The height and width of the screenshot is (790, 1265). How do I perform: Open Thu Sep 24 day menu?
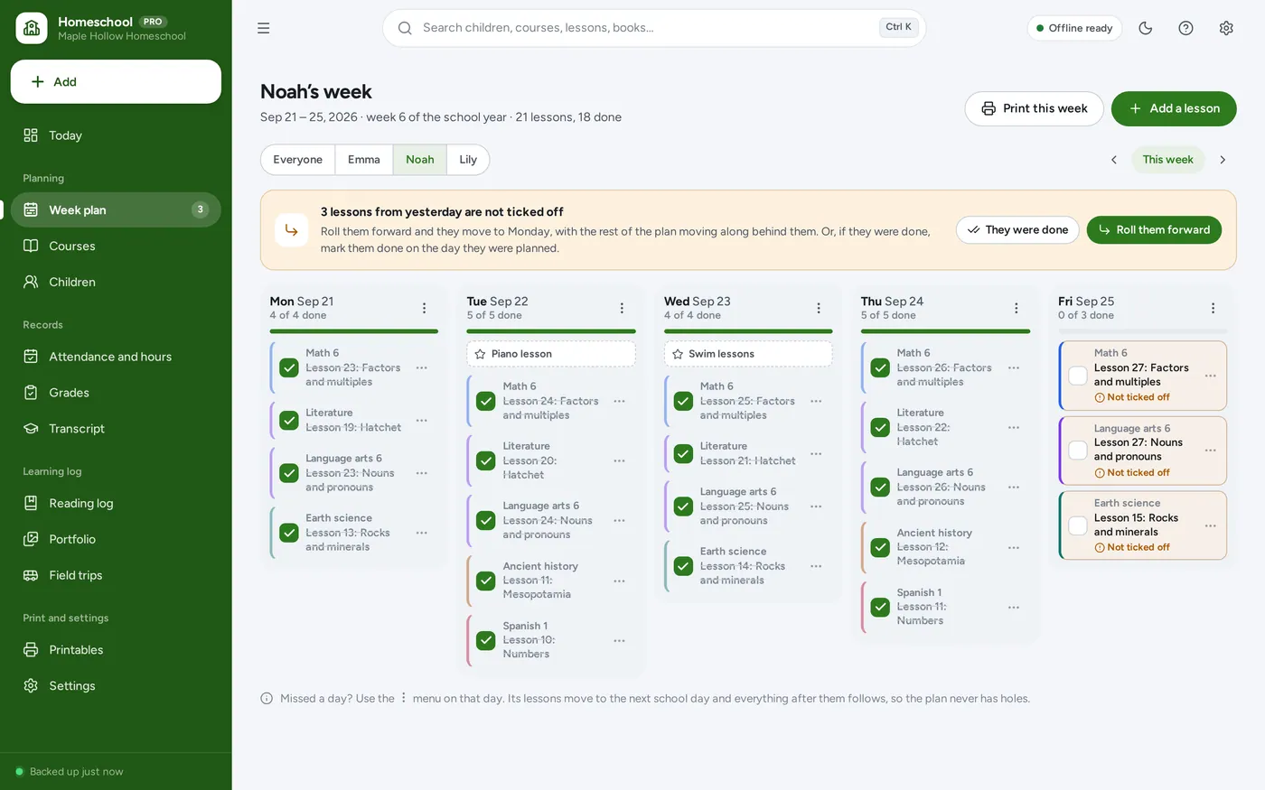[1017, 308]
